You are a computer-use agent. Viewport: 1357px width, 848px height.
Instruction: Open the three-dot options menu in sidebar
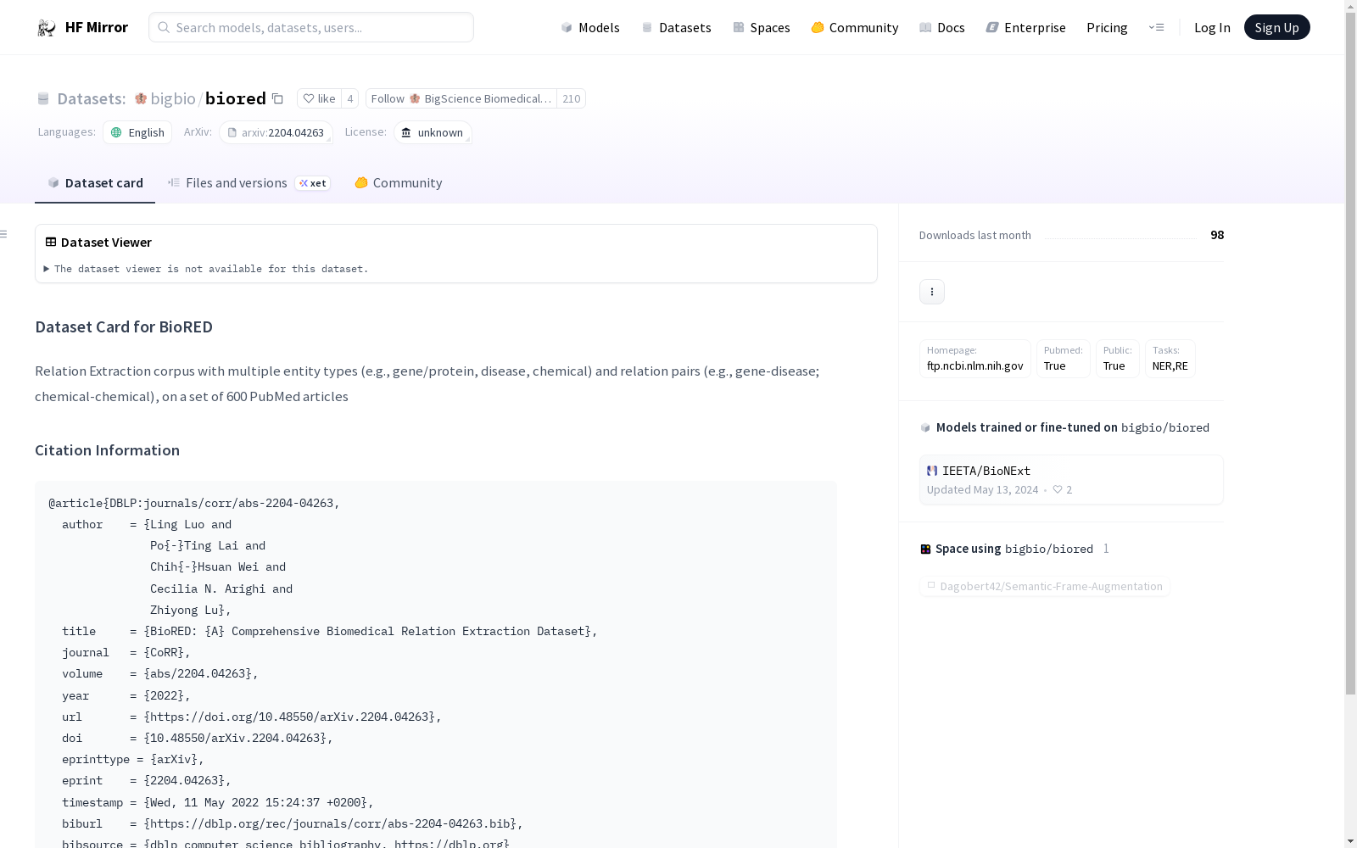coord(932,292)
